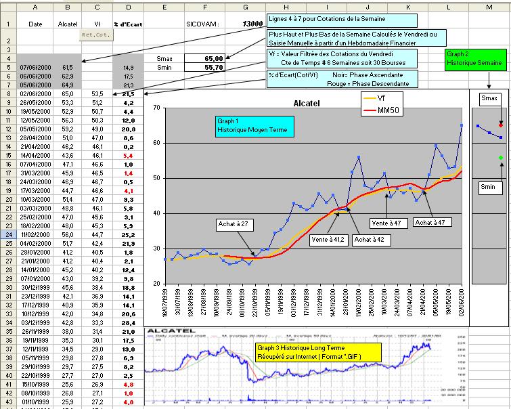511x409 pixels.
Task: Select row header 24
Action: (x=9, y=234)
